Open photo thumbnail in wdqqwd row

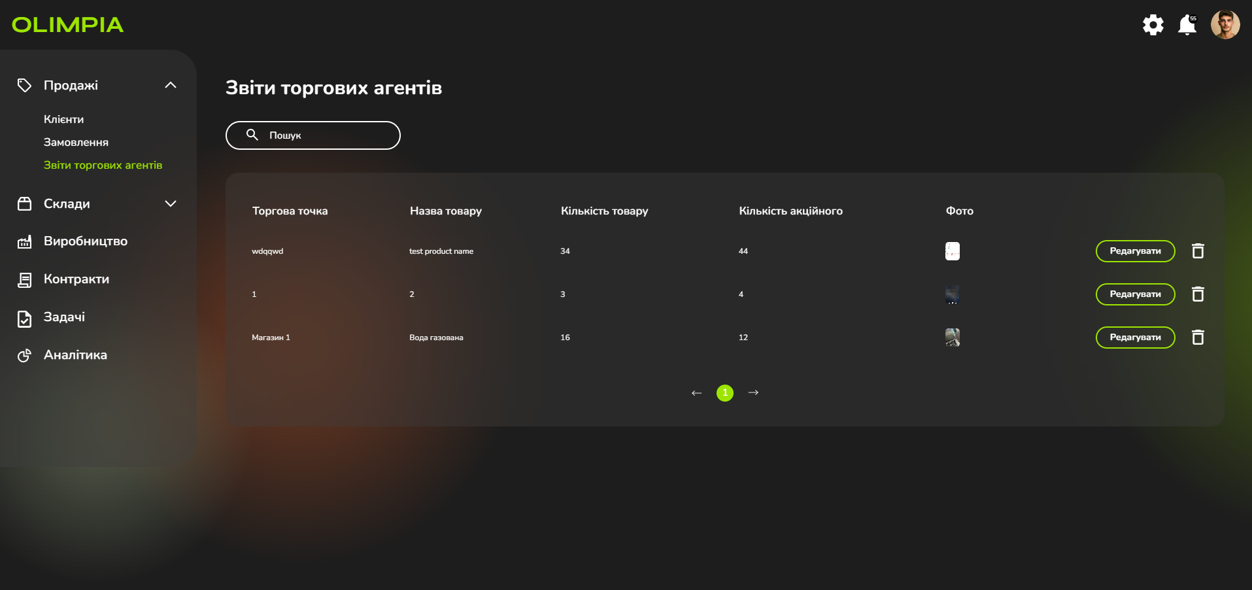click(x=953, y=251)
